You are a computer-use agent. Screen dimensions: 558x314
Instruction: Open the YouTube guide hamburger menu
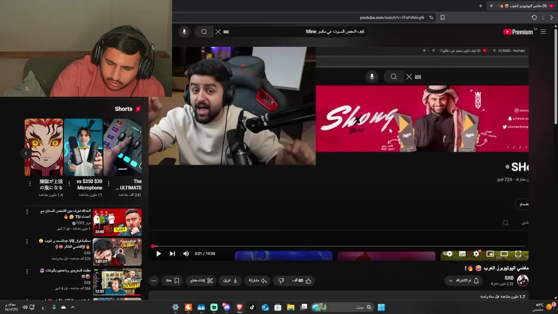coord(543,32)
